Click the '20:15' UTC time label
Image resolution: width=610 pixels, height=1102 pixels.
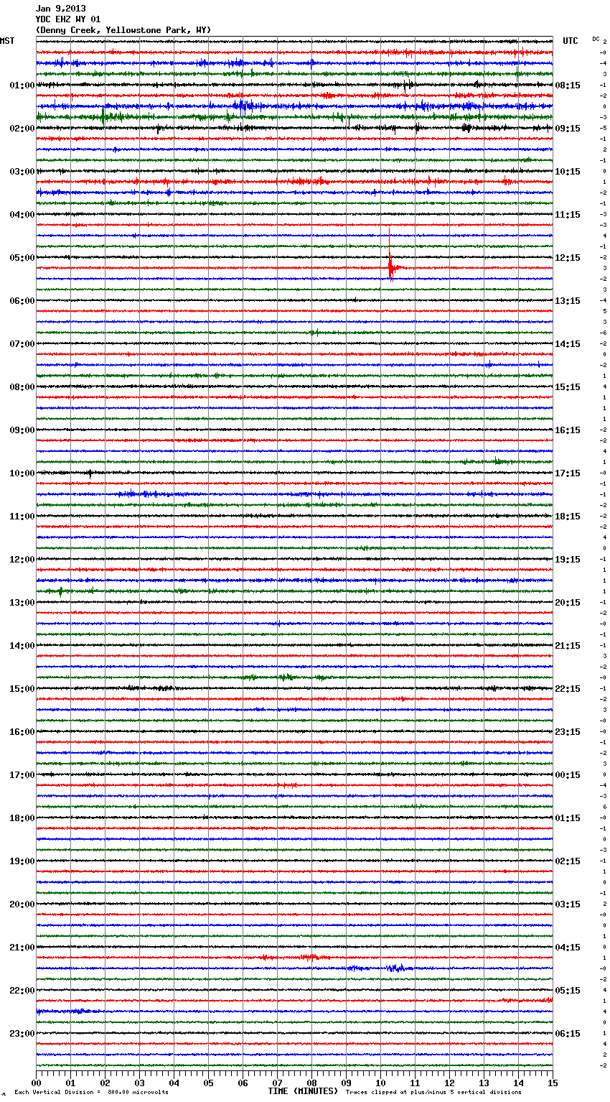568,603
